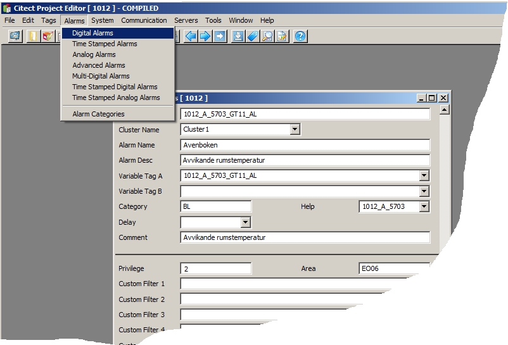
Task: Open the Help menu
Action: pos(267,20)
